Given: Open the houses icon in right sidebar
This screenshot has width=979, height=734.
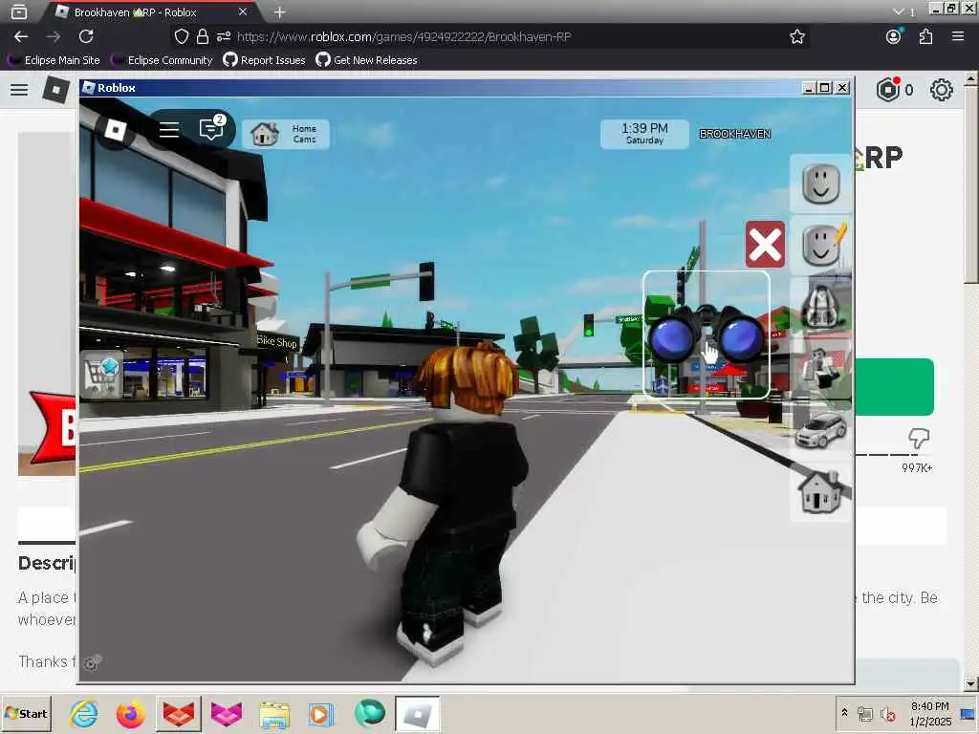Looking at the screenshot, I should pyautogui.click(x=821, y=492).
